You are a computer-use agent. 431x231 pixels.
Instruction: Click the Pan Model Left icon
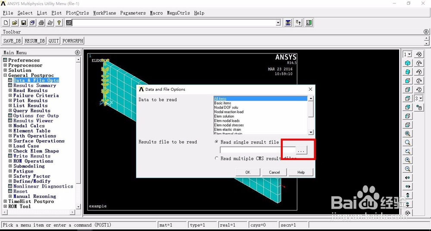click(408, 178)
